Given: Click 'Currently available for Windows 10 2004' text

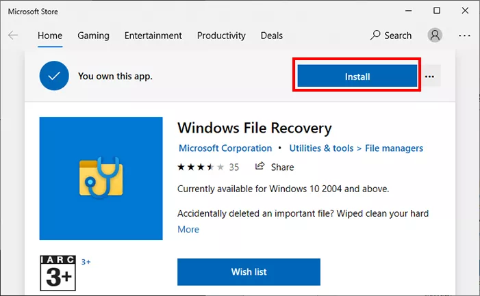Looking at the screenshot, I should (283, 189).
